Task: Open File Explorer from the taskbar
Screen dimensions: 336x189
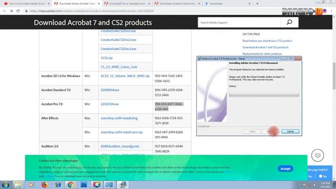Action: click(18, 185)
